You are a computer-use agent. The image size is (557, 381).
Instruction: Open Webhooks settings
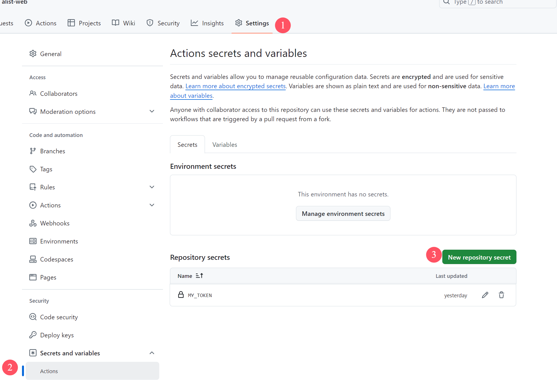[x=92, y=223]
